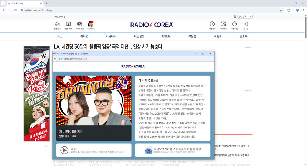Click the popup window Radio Korea logo
This screenshot has height=166, width=307.
coord(133,66)
